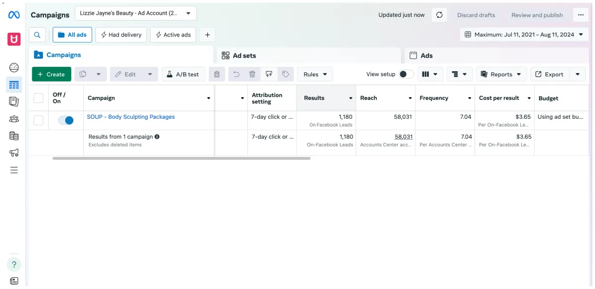This screenshot has height=289, width=595.
Task: Open the Lizzie Jayne's Beauty ad account dropdown
Action: [136, 13]
